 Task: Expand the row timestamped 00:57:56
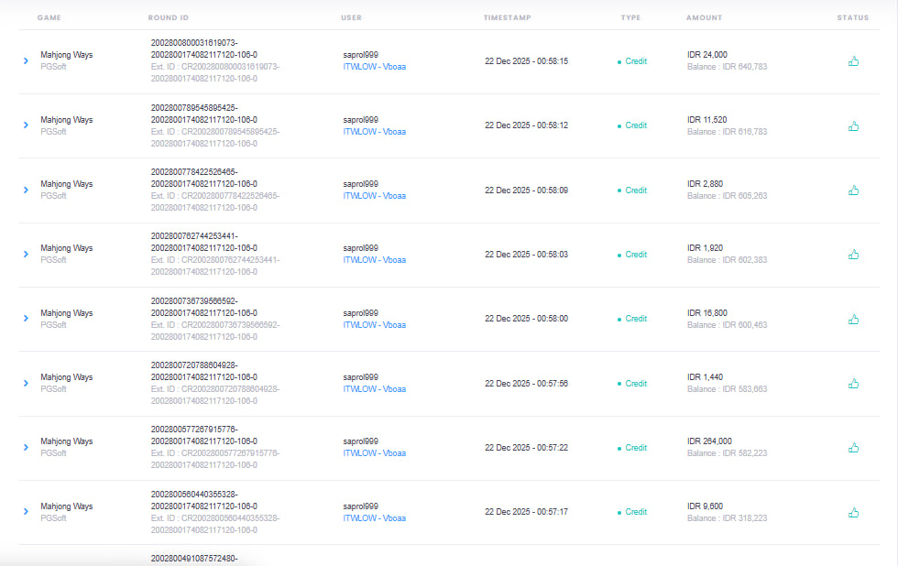26,384
